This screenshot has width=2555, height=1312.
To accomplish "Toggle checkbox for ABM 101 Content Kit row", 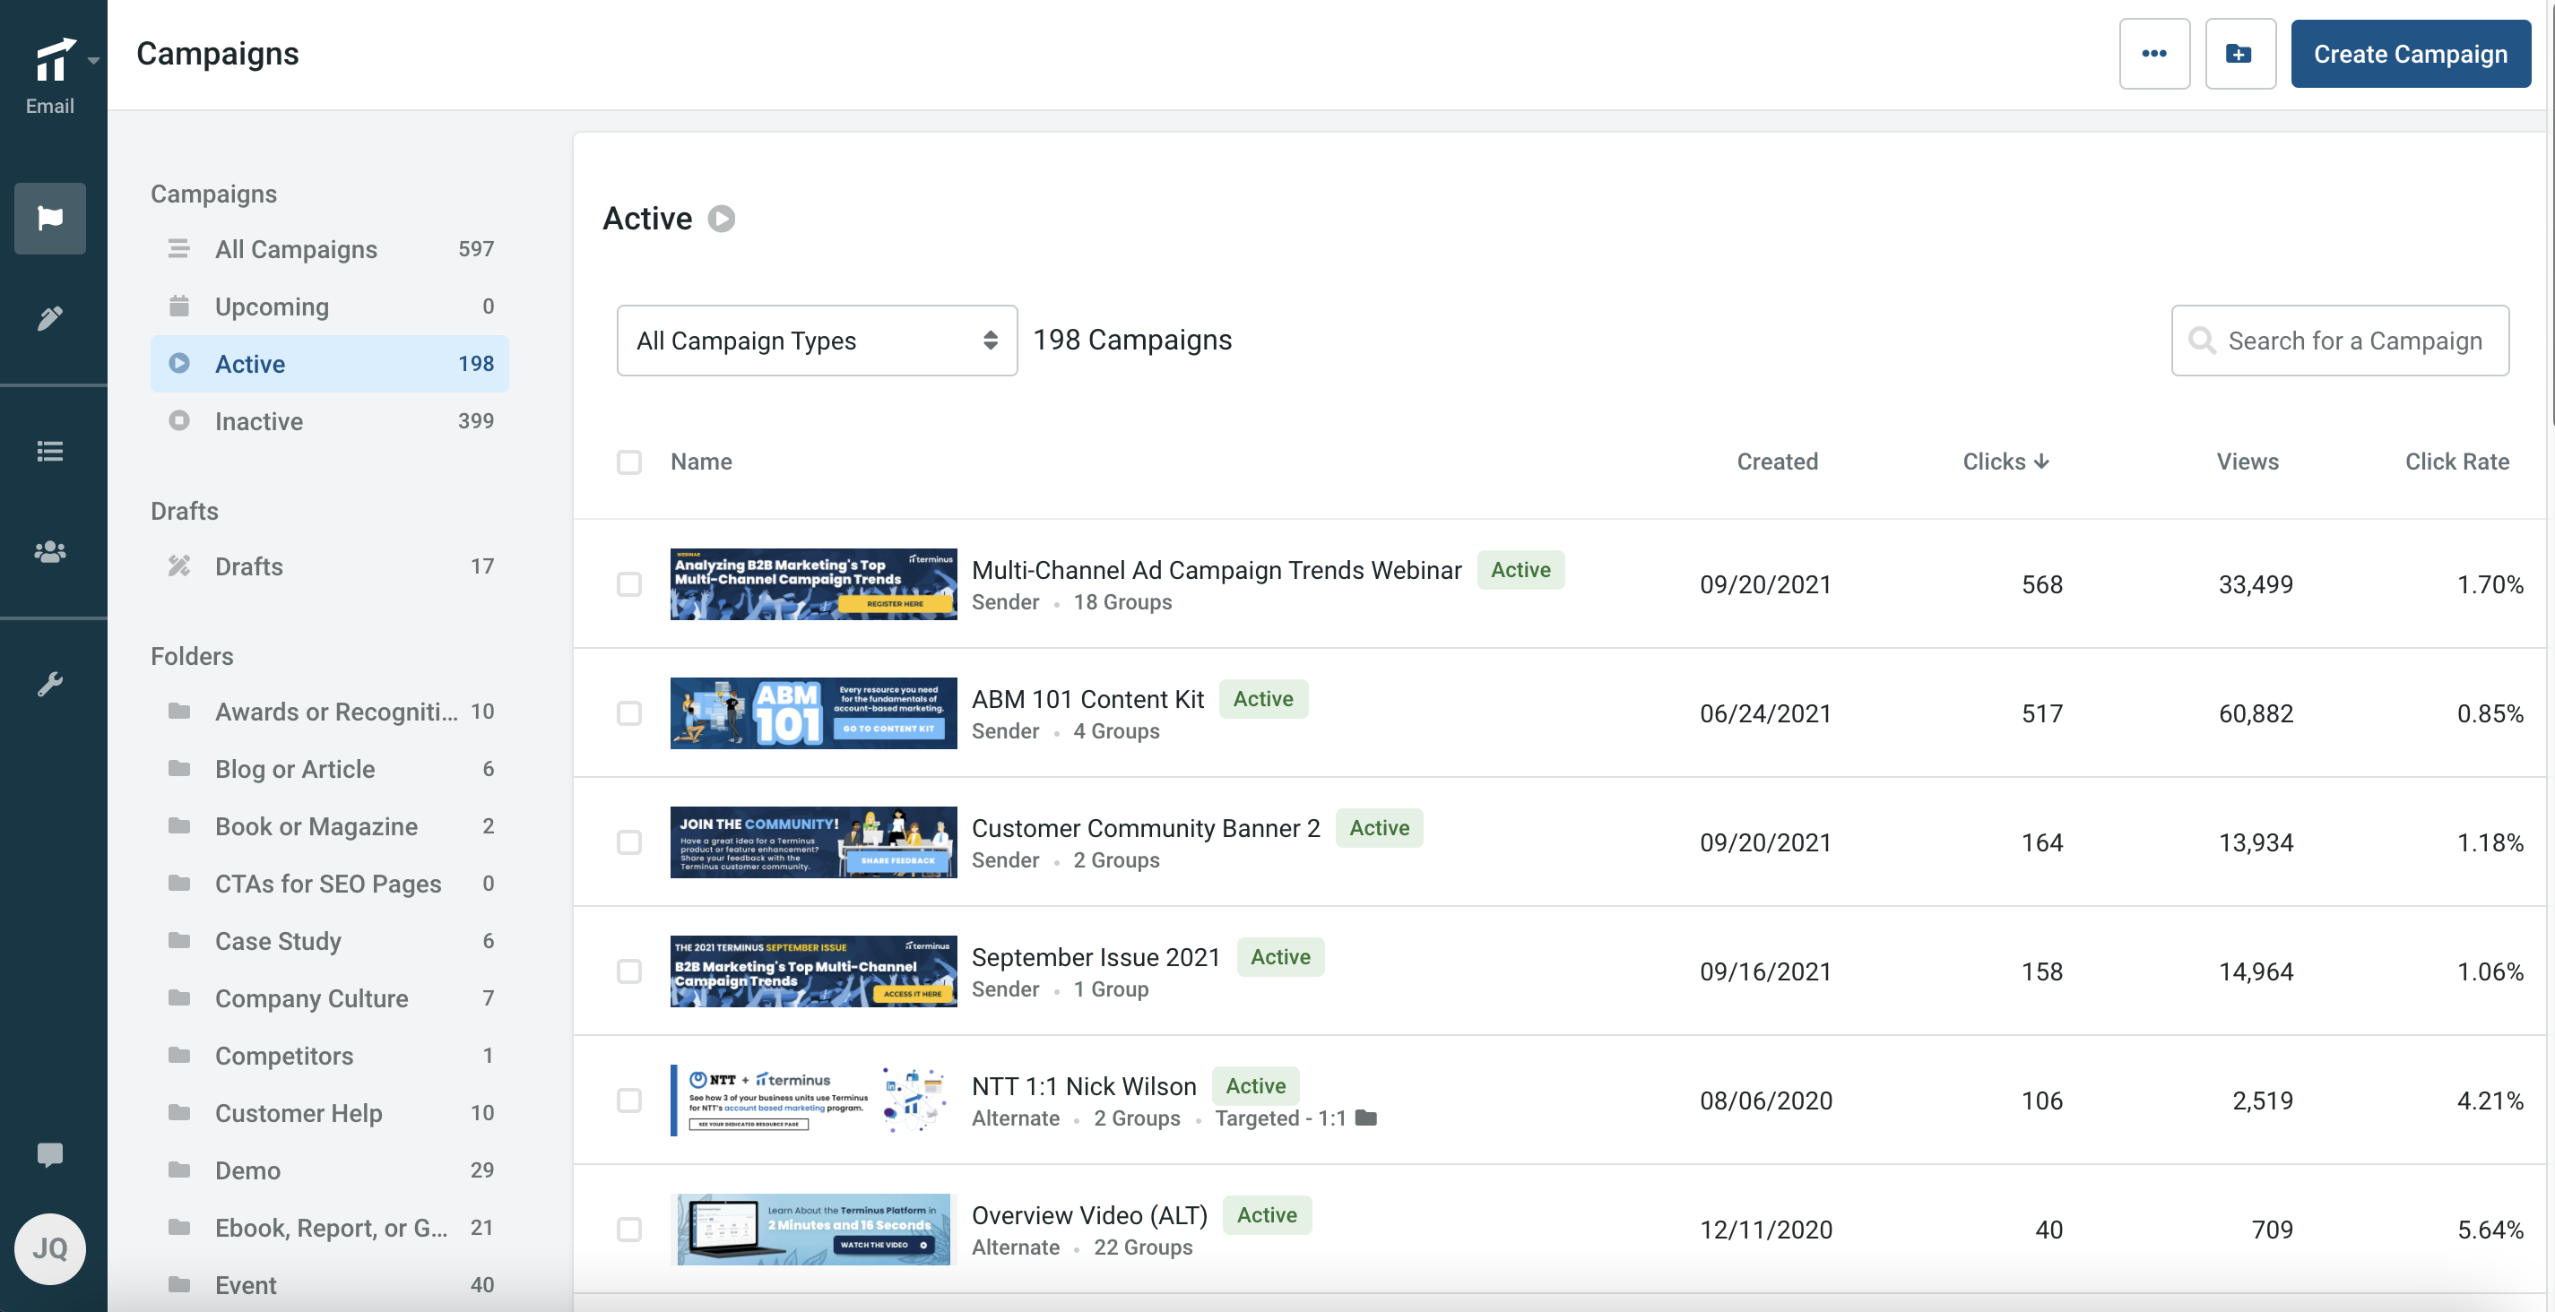I will click(x=629, y=712).
